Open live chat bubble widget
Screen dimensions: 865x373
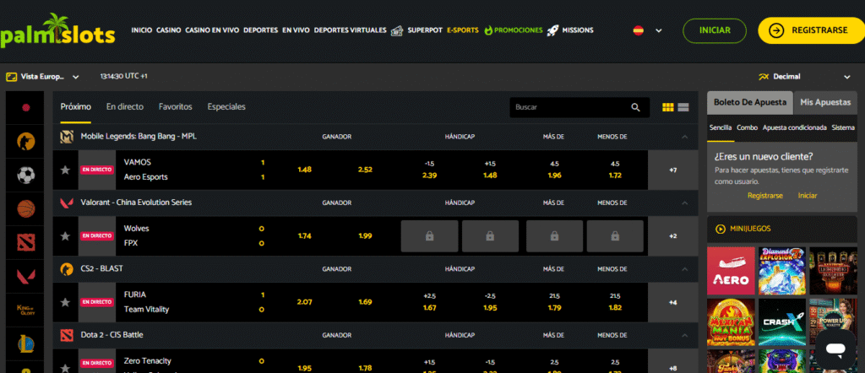coord(835,349)
